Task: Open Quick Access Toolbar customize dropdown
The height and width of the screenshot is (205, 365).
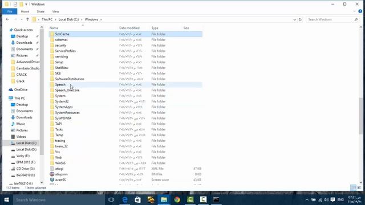Action: (26, 5)
